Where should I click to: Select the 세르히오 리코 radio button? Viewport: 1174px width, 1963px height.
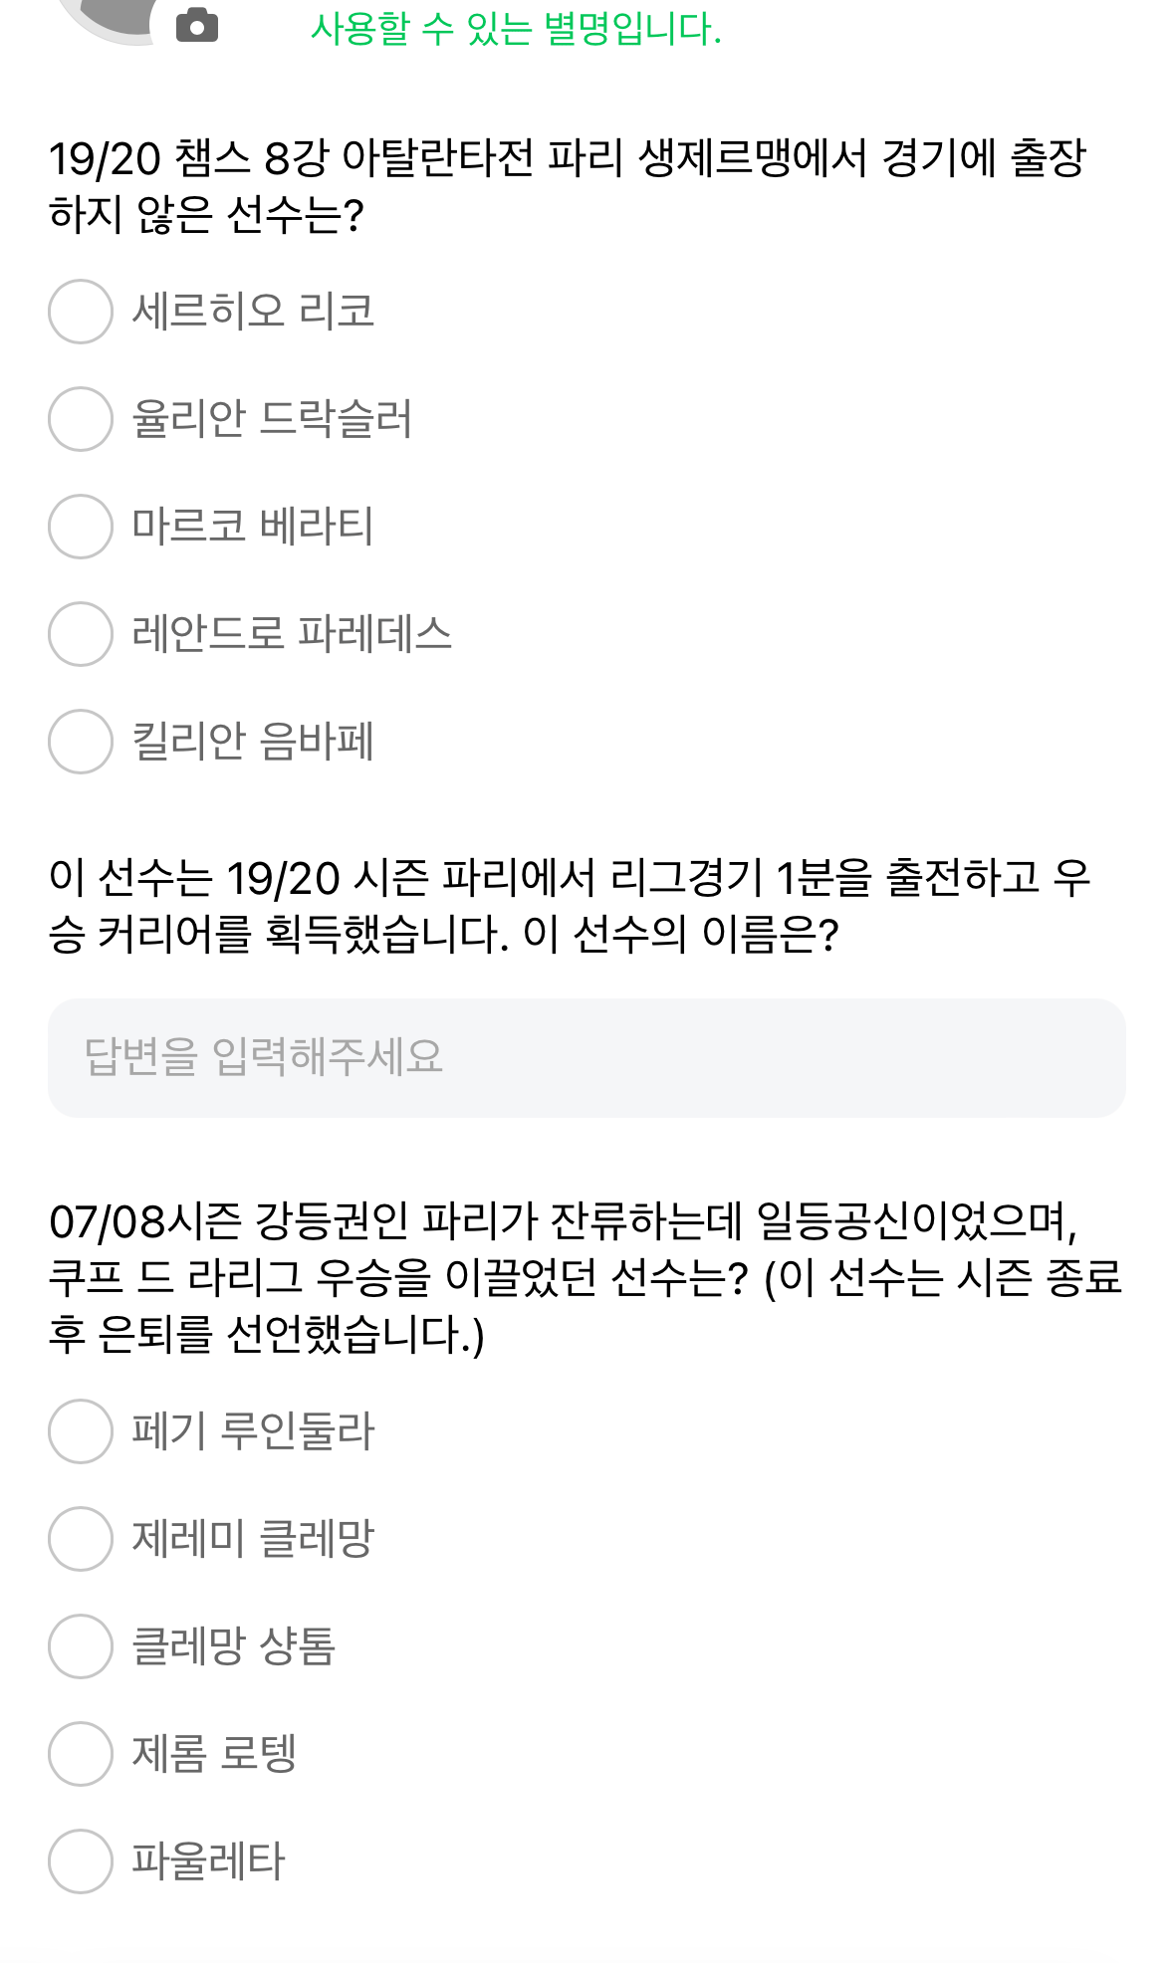81,312
